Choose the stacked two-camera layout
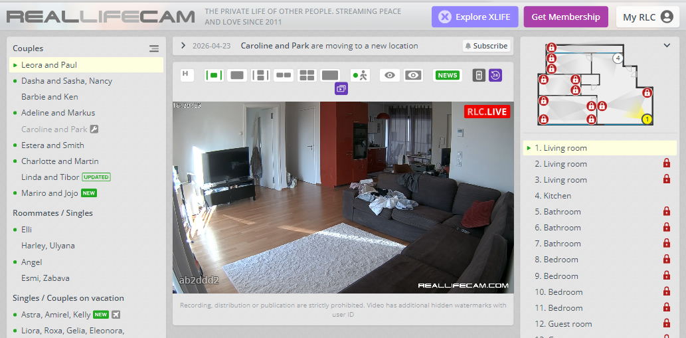The width and height of the screenshot is (686, 338). 260,75
